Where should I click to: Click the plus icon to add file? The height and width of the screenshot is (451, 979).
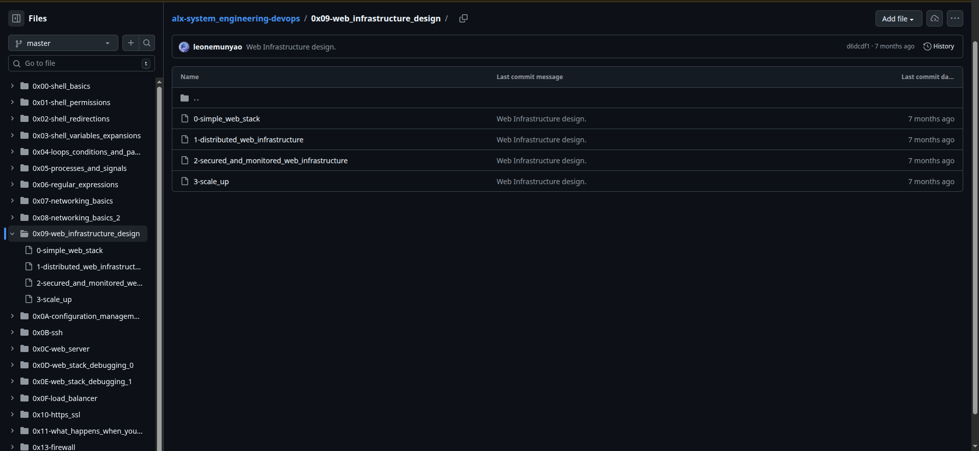(x=131, y=43)
